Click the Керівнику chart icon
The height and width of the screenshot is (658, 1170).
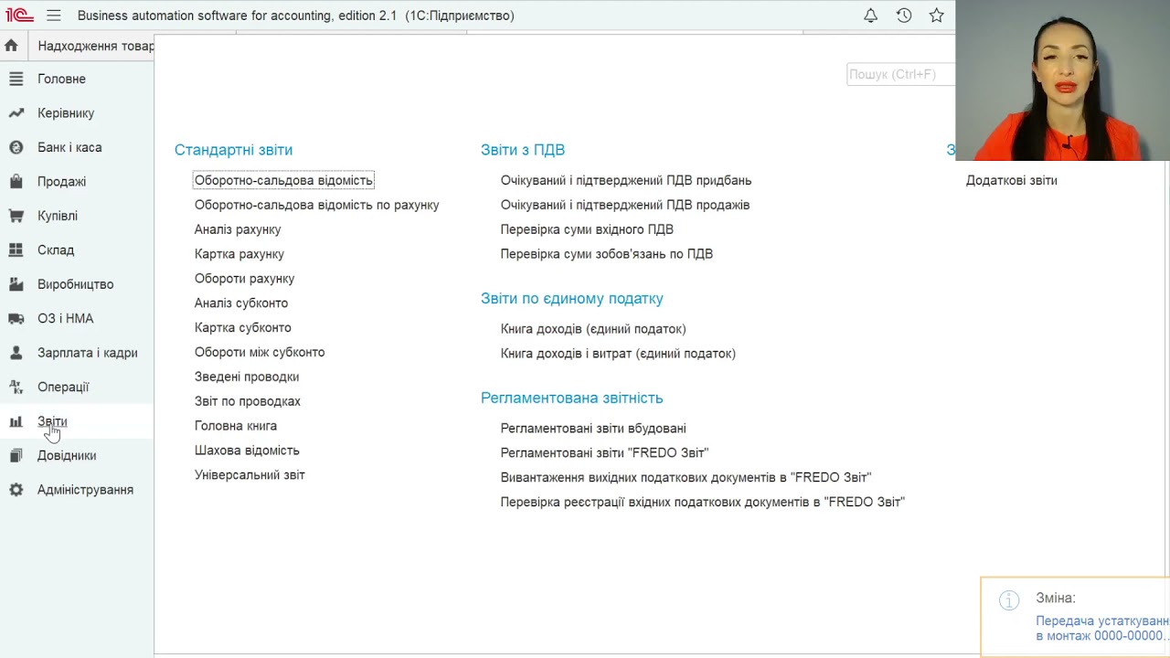point(16,113)
